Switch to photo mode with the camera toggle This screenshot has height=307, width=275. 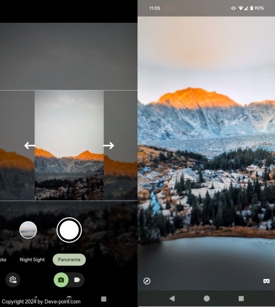coord(61,280)
